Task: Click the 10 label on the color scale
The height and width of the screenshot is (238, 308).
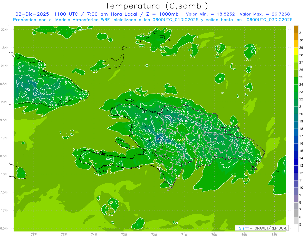Action: [x=301, y=188]
